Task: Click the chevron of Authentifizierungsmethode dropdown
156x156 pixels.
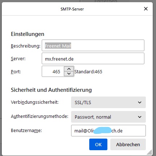Action: 140,117
